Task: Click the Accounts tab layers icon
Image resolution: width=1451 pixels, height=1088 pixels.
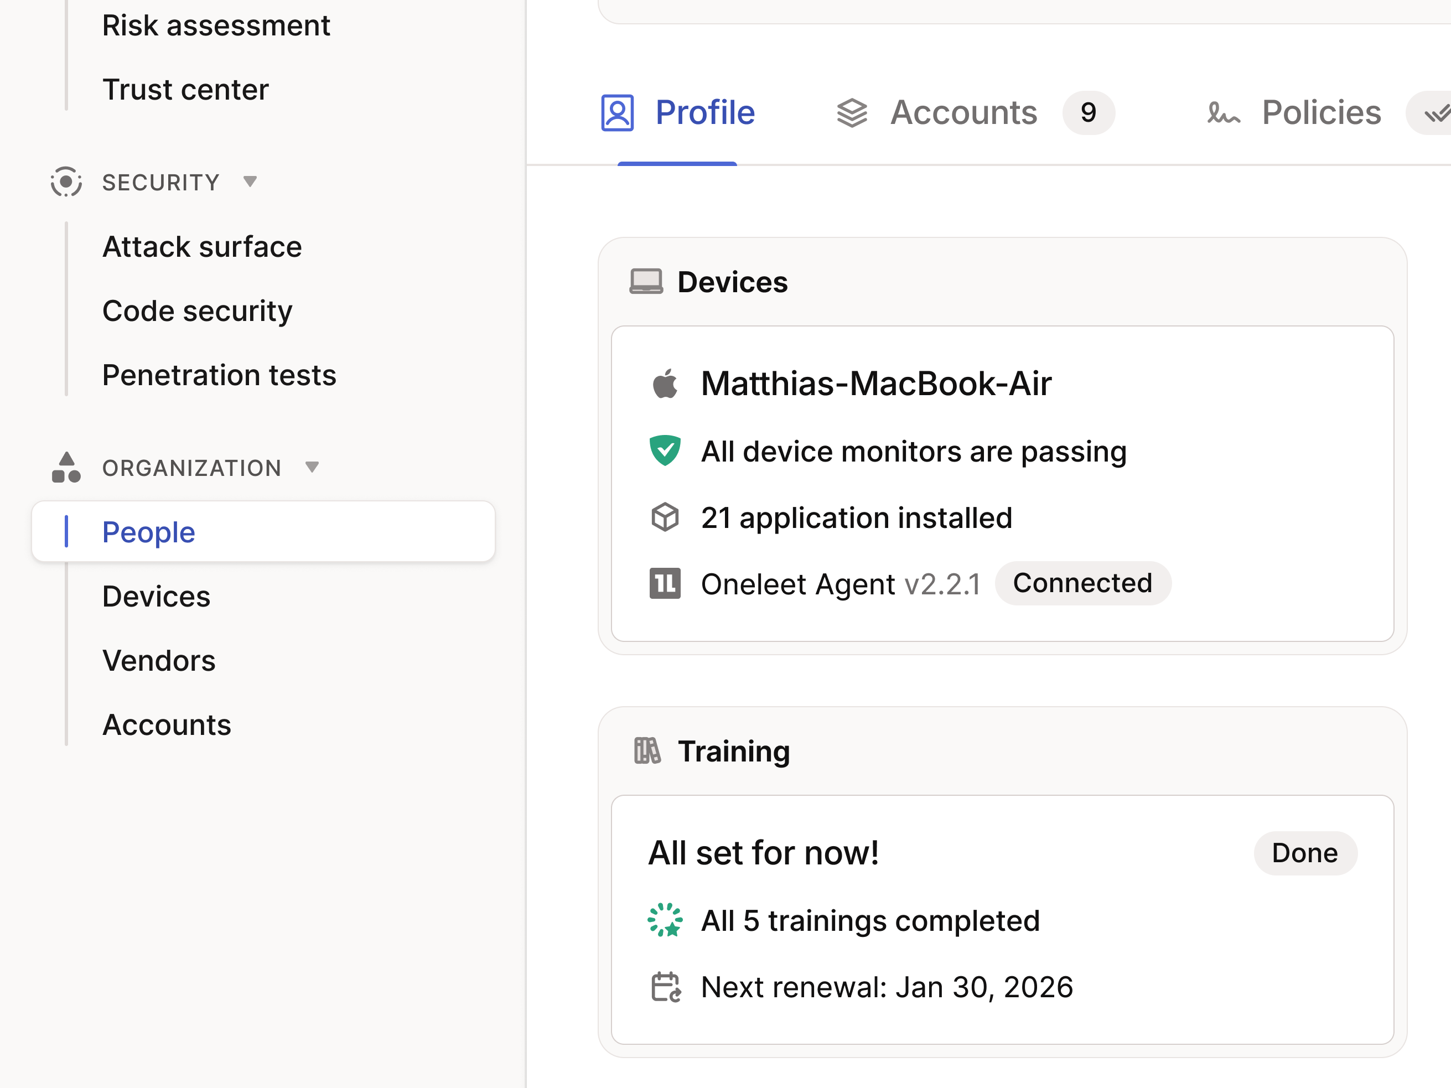Action: [852, 113]
